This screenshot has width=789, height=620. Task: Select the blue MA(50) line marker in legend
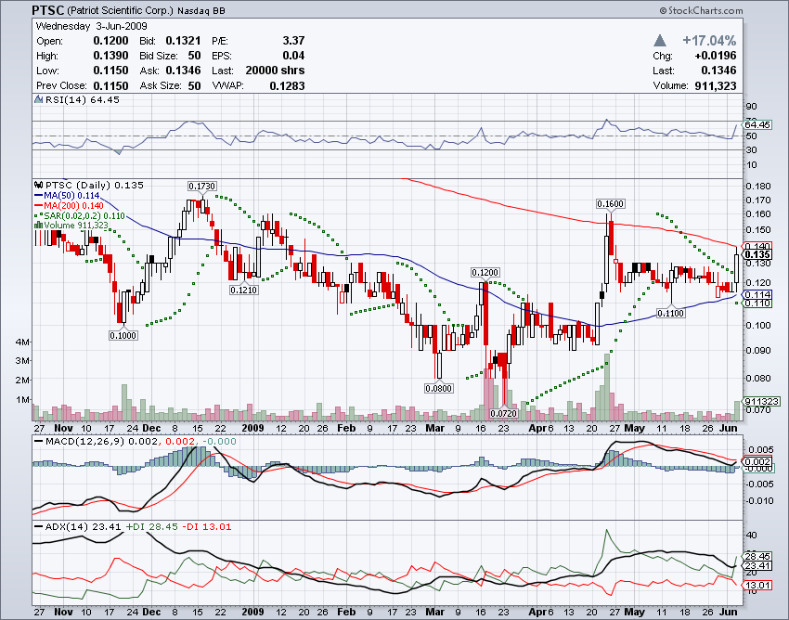pyautogui.click(x=39, y=195)
